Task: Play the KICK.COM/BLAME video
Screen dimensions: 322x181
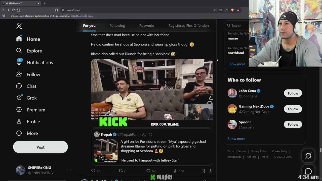Action: pos(152,93)
